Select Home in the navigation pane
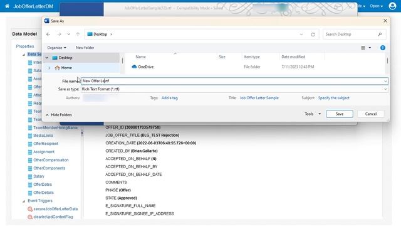This screenshot has width=401, height=226. pos(66,68)
